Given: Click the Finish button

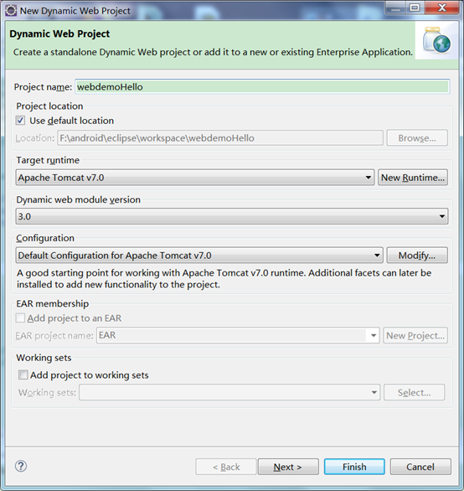Looking at the screenshot, I should (x=354, y=467).
